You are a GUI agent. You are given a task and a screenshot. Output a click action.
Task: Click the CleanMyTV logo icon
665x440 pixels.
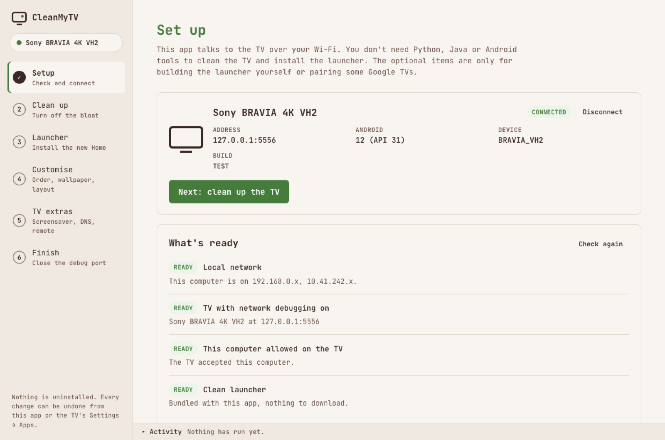coord(19,18)
